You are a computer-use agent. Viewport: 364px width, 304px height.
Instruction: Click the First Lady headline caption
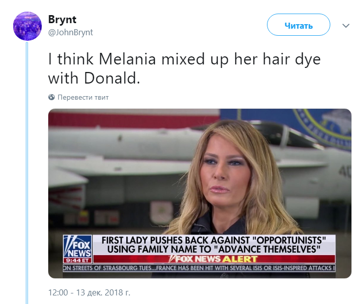214,245
